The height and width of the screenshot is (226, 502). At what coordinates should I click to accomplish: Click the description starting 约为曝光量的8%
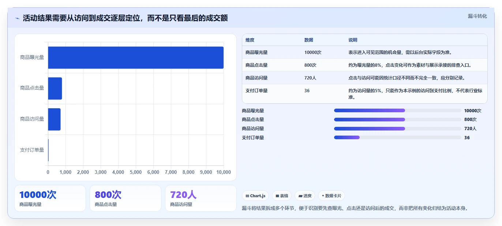(x=410, y=65)
